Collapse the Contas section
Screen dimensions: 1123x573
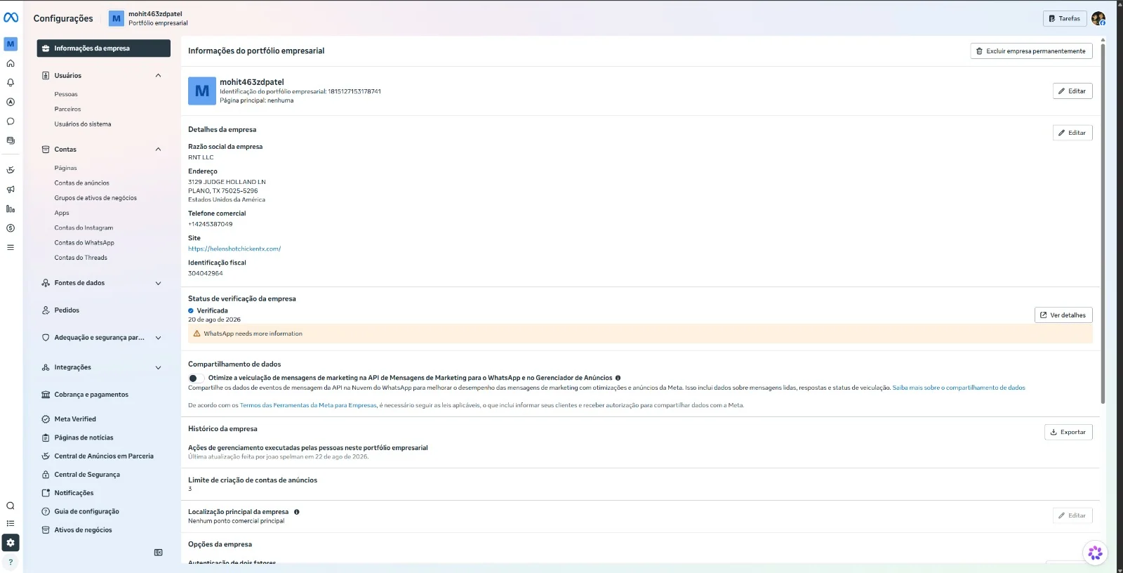(x=158, y=150)
